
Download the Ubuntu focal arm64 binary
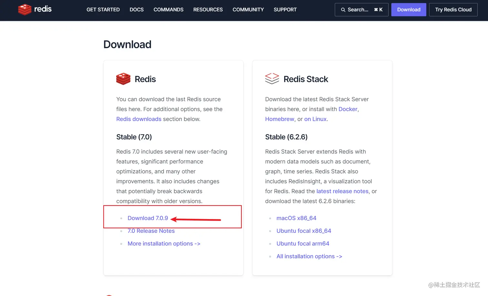tap(303, 243)
